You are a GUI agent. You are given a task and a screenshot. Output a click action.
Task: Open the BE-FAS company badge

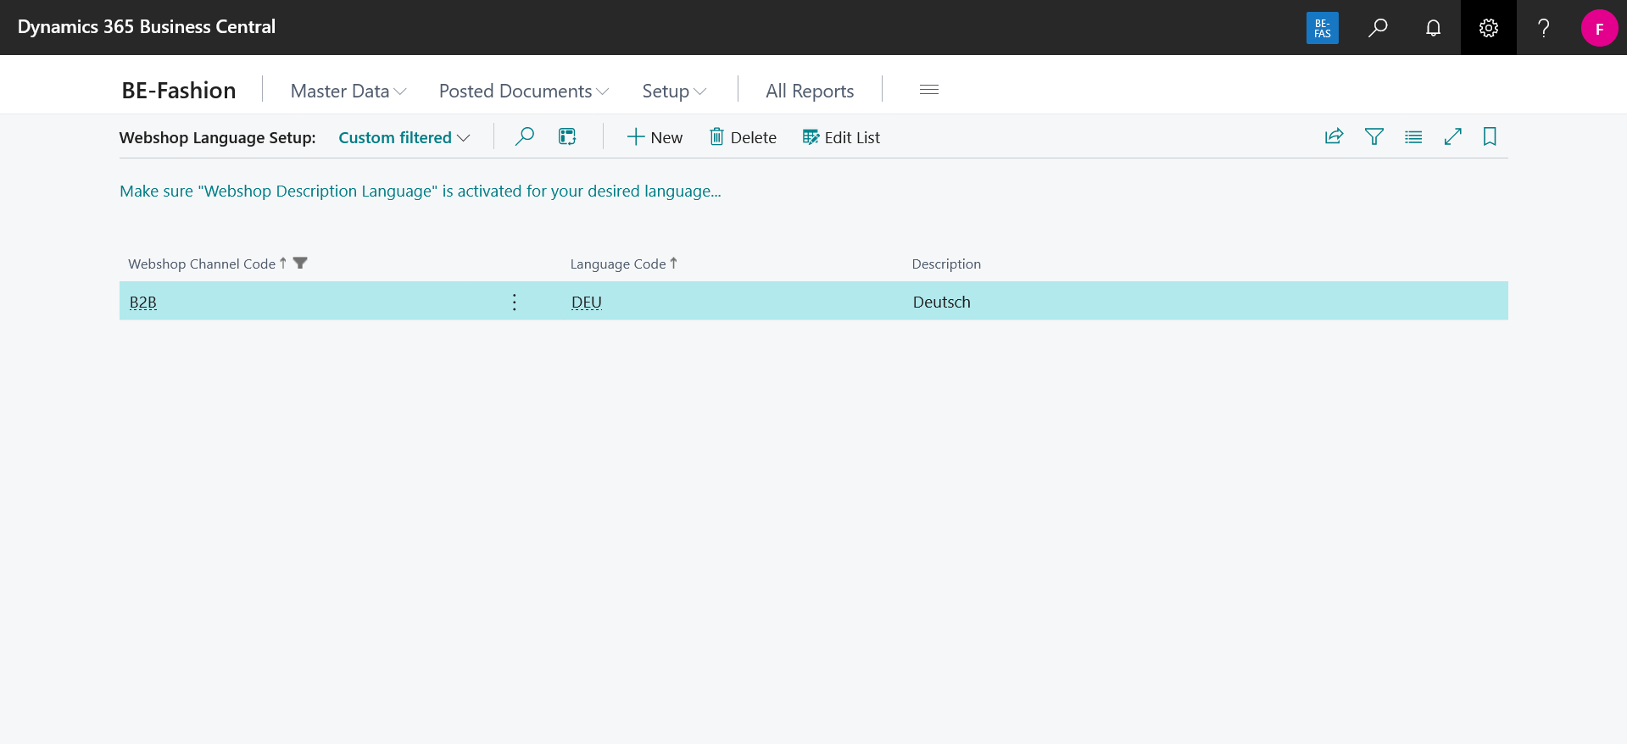[1322, 28]
